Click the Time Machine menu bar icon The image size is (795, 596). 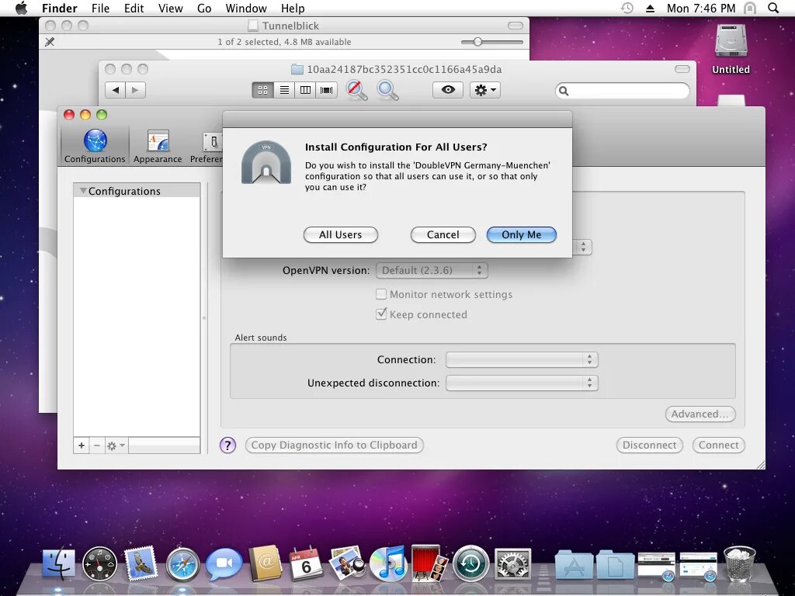click(x=627, y=8)
